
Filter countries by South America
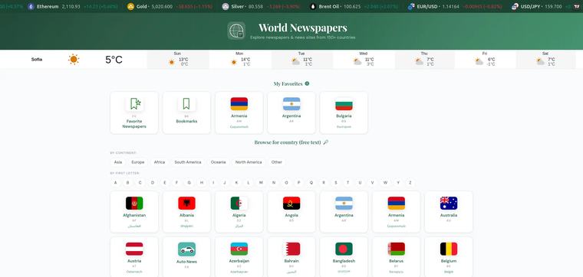click(x=188, y=162)
